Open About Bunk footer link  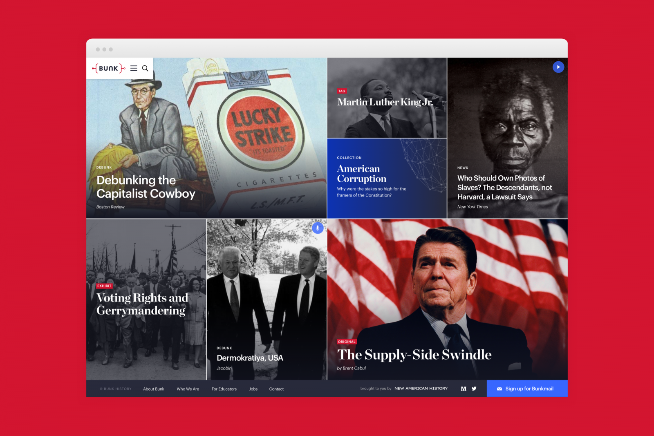point(154,389)
